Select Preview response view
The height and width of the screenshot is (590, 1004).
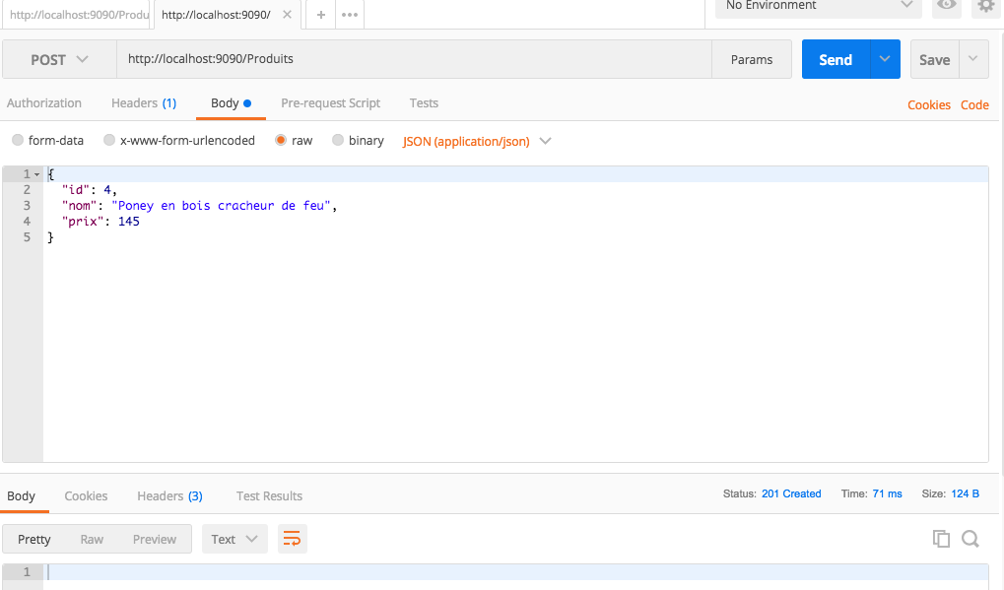point(155,539)
